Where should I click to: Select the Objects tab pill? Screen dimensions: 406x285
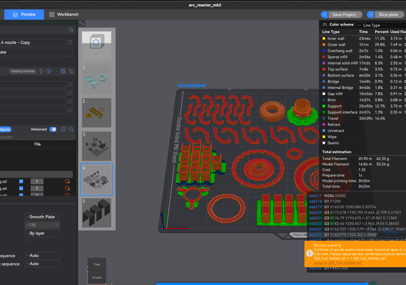point(5,129)
